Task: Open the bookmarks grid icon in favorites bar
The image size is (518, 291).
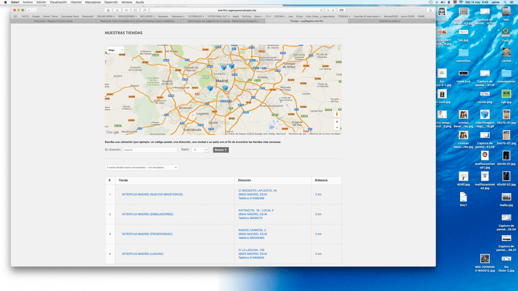Action: 16,16
